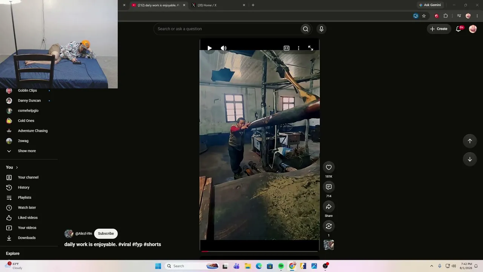Mute the Shorts video volume
Image resolution: width=483 pixels, height=272 pixels.
coord(224,48)
